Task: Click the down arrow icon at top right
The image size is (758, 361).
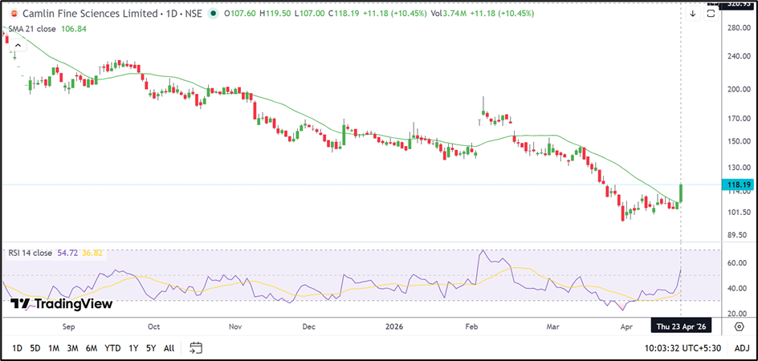Action: pos(692,14)
